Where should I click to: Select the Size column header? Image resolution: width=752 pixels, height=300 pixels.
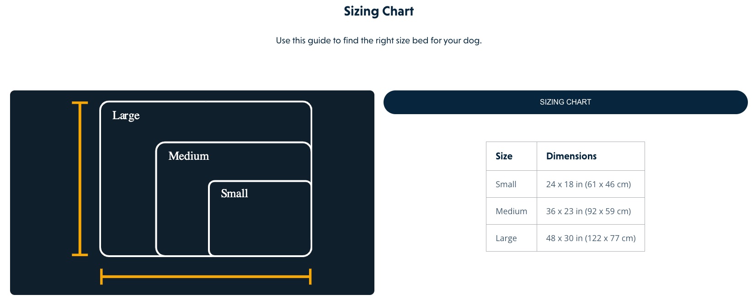click(x=512, y=156)
